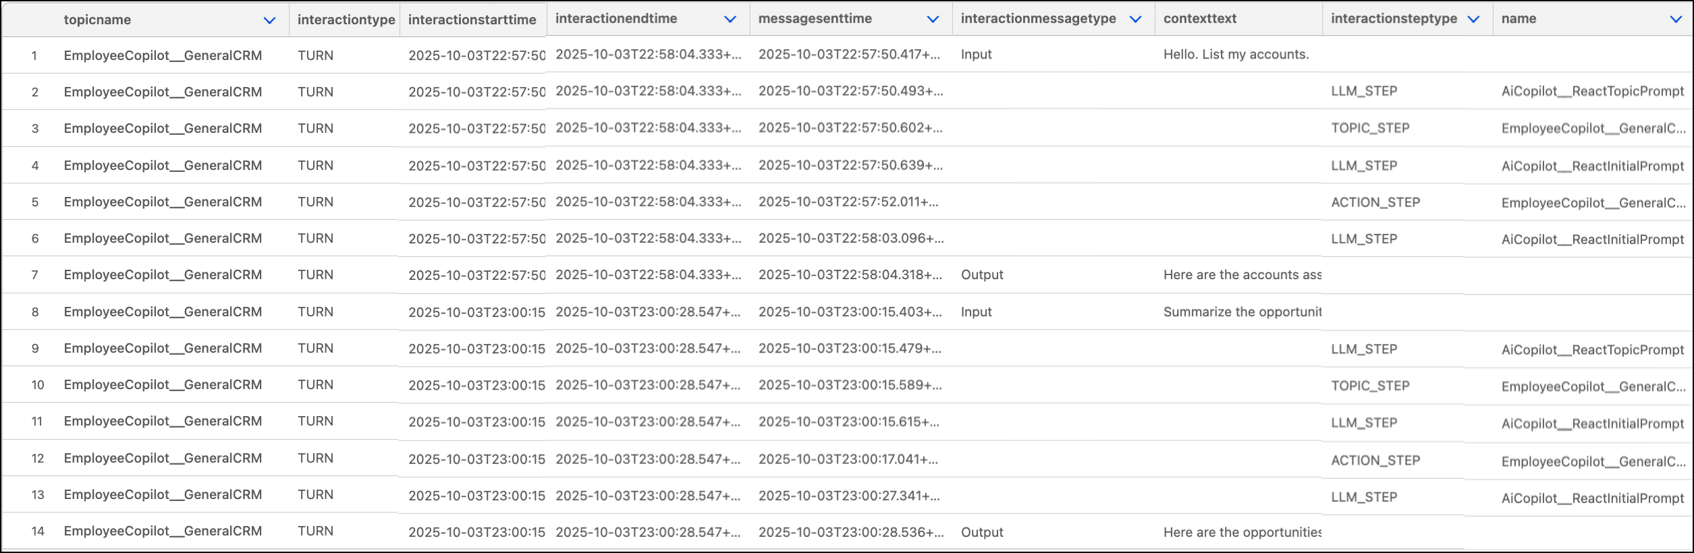1694x553 pixels.
Task: Select AiCopilot__ReactInitialPrompt in row 11
Action: [1593, 424]
